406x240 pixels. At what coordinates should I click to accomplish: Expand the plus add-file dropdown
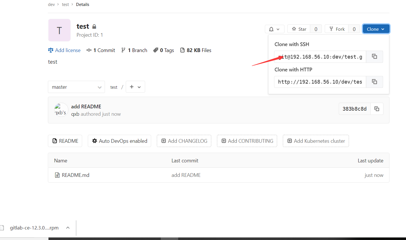(x=135, y=87)
